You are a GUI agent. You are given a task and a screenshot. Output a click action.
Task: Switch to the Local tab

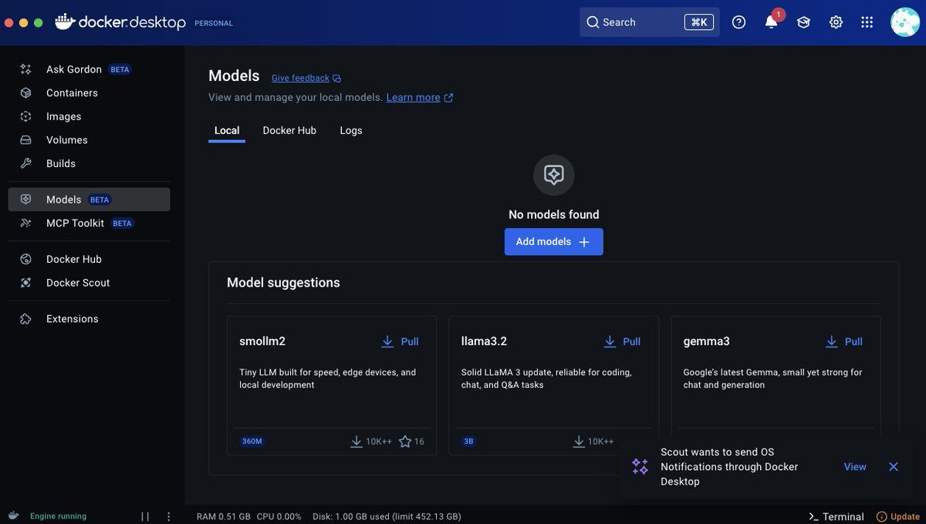pos(227,131)
